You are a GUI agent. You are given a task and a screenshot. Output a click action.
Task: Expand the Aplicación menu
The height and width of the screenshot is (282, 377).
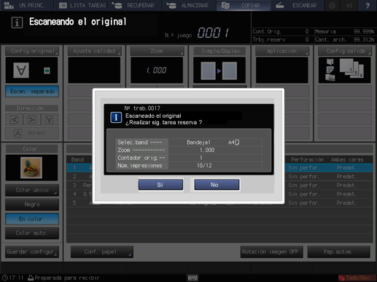tap(282, 51)
